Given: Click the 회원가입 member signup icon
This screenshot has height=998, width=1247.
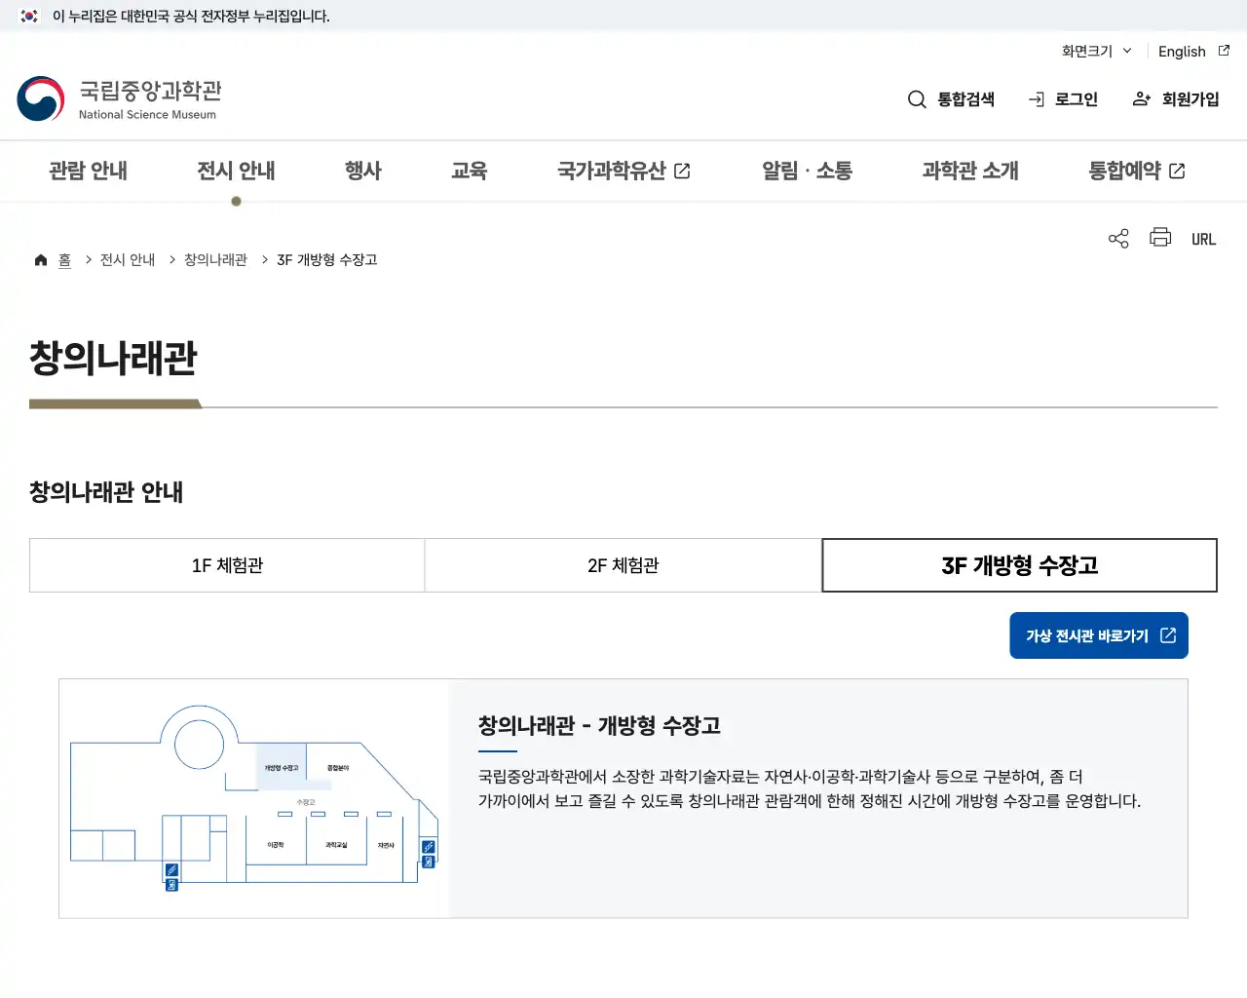Looking at the screenshot, I should pyautogui.click(x=1141, y=98).
